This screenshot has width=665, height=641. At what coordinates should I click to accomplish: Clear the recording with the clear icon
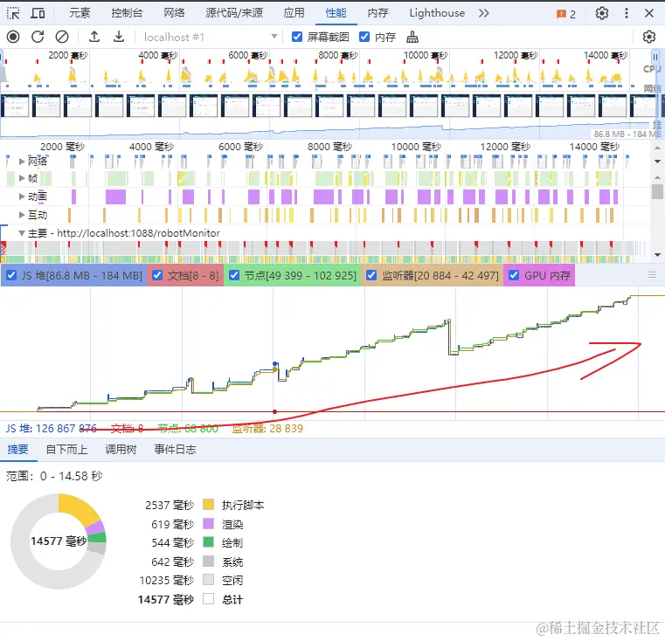point(62,38)
